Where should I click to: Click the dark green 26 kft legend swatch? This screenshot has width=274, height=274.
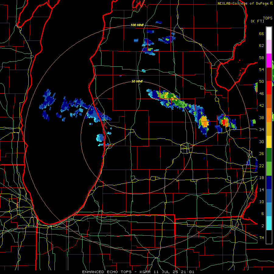point(269,155)
